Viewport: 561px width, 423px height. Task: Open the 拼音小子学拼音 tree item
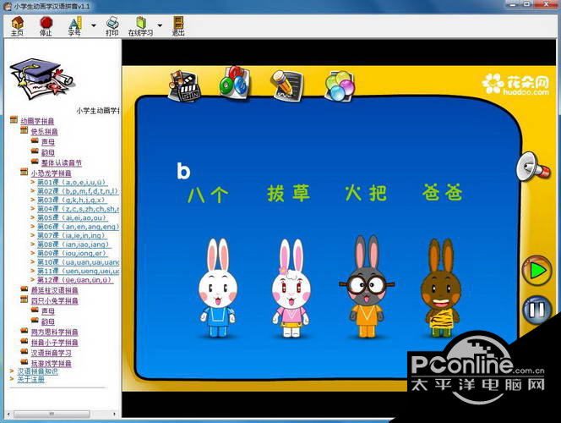[x=54, y=343]
